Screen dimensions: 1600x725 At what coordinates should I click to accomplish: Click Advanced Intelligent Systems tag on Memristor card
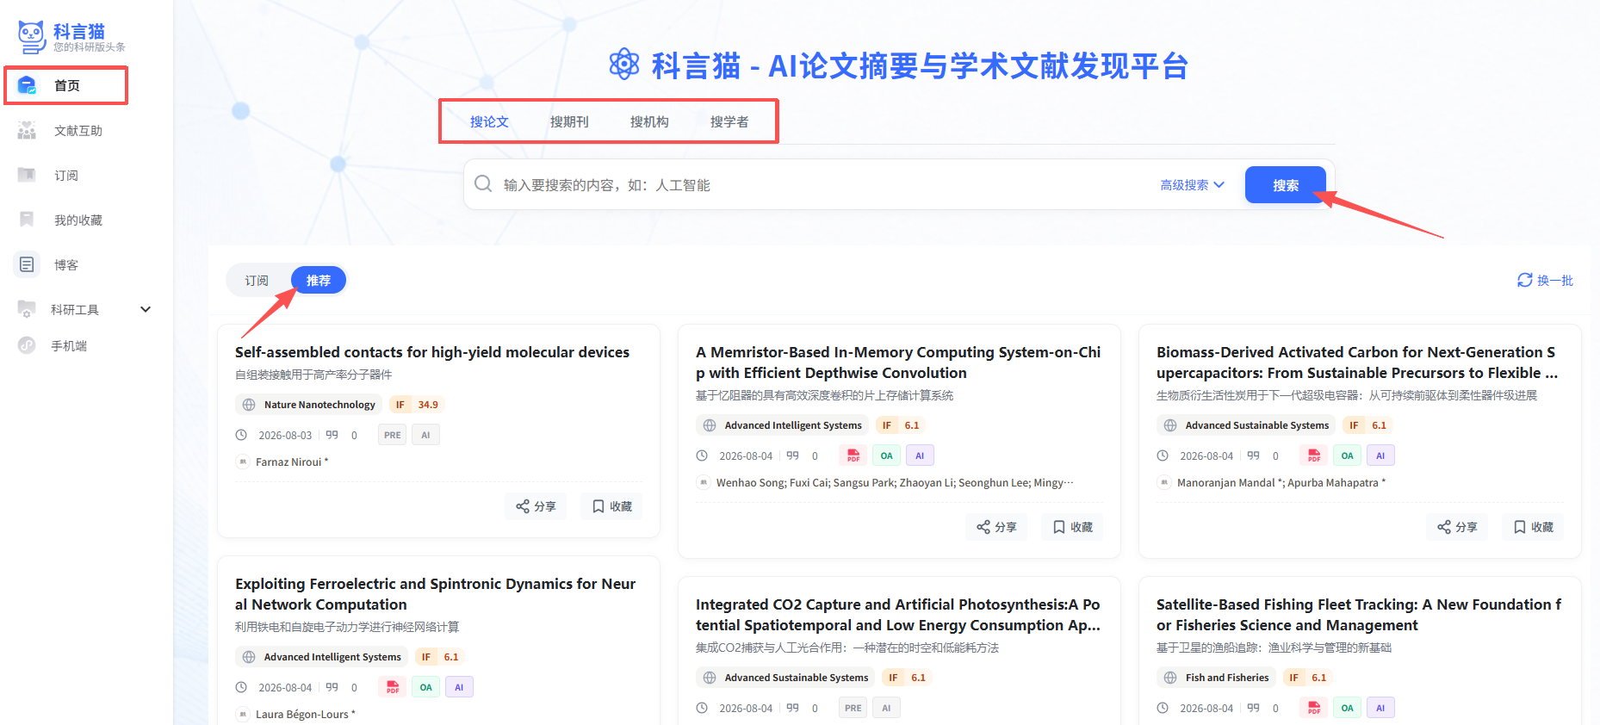[x=783, y=425]
